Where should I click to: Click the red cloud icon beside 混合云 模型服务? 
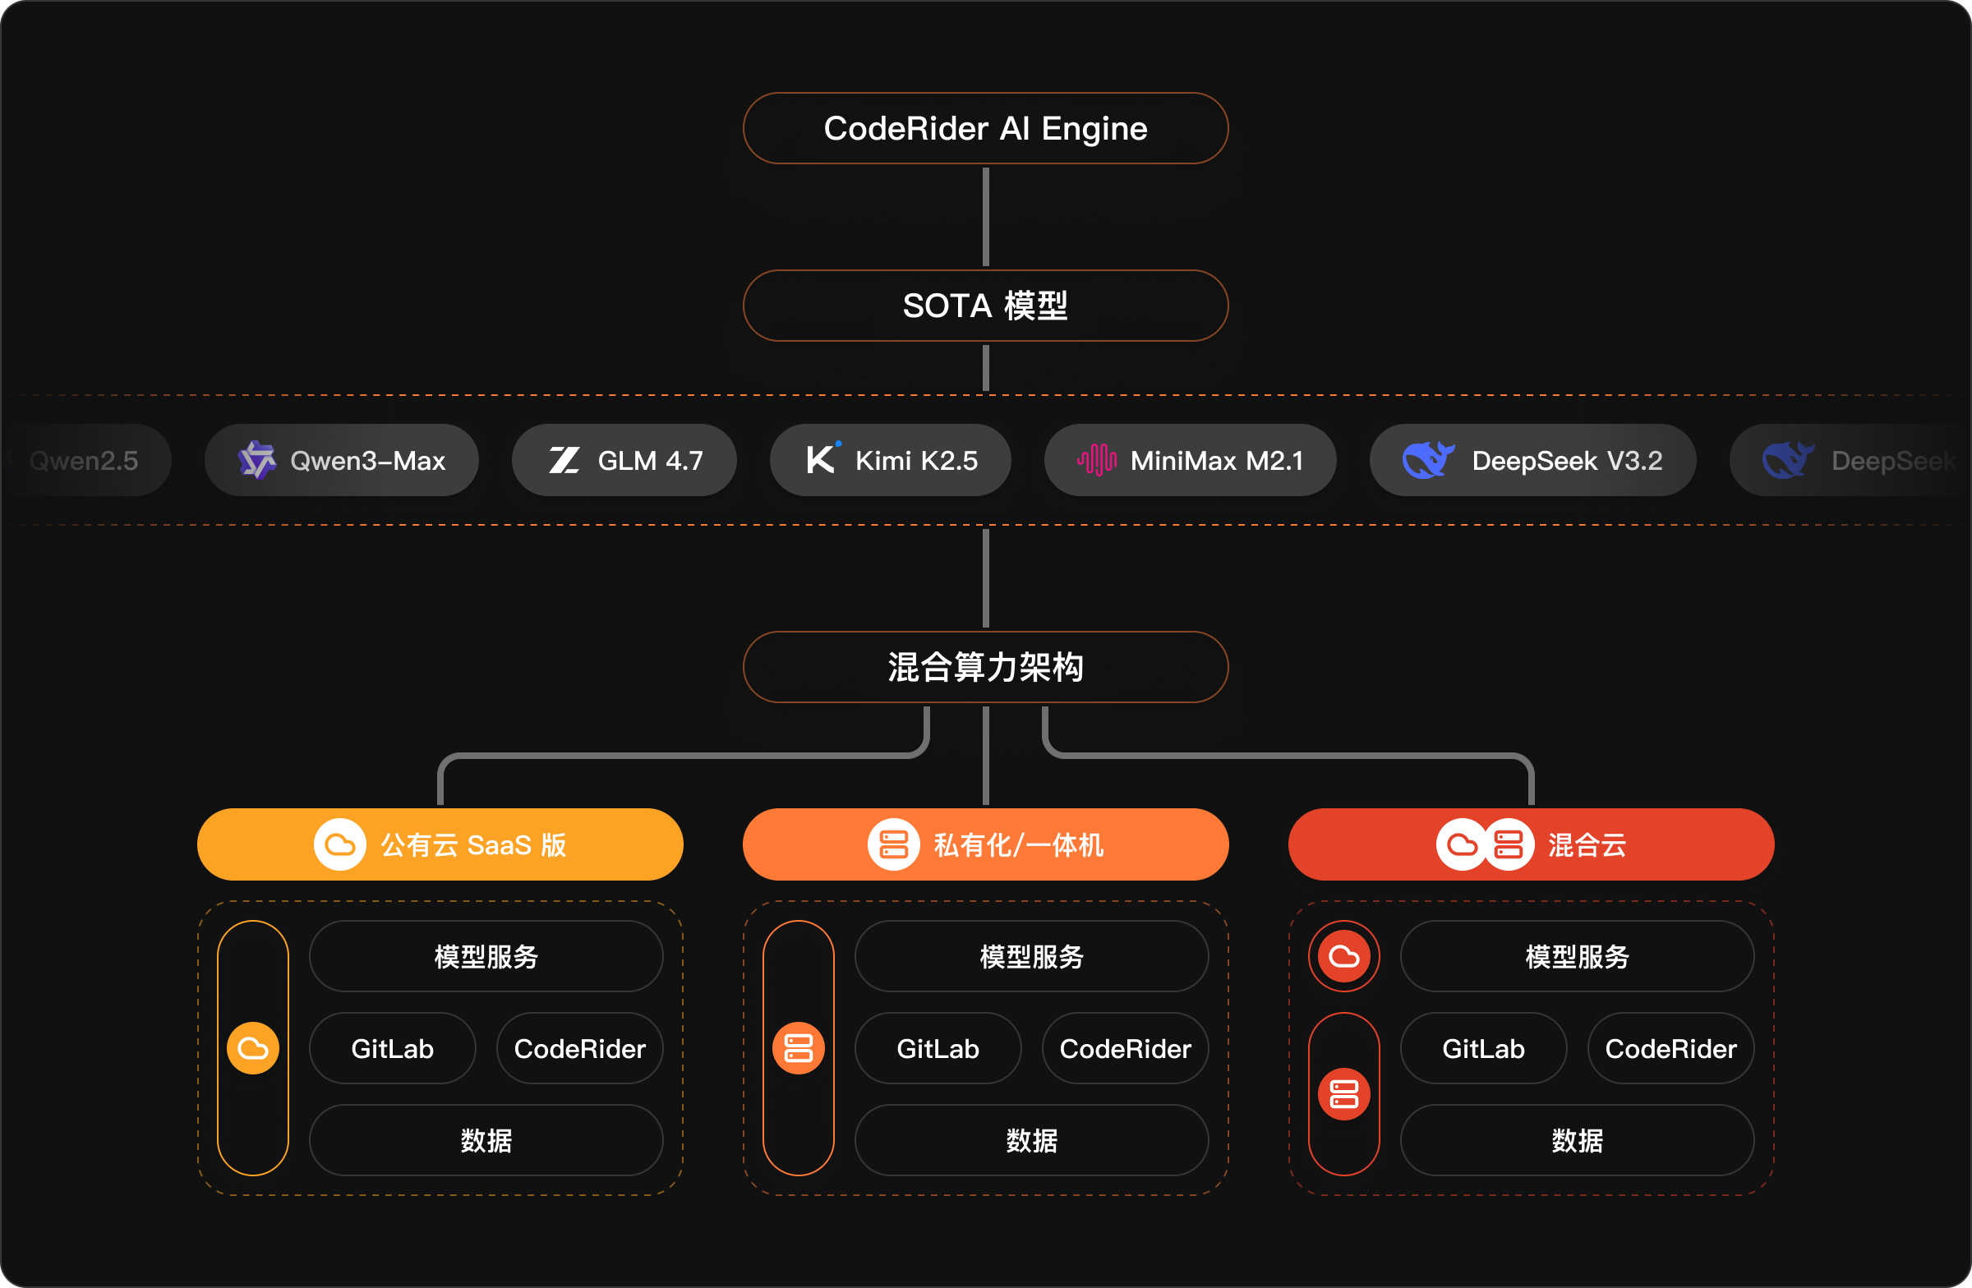pyautogui.click(x=1344, y=957)
